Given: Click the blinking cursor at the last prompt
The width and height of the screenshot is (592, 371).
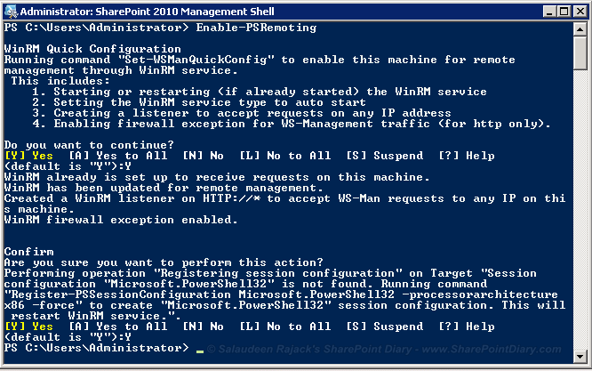Looking at the screenshot, I should [x=200, y=351].
